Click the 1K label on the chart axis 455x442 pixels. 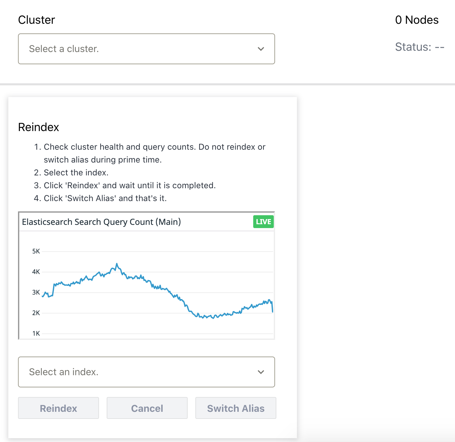(x=36, y=333)
